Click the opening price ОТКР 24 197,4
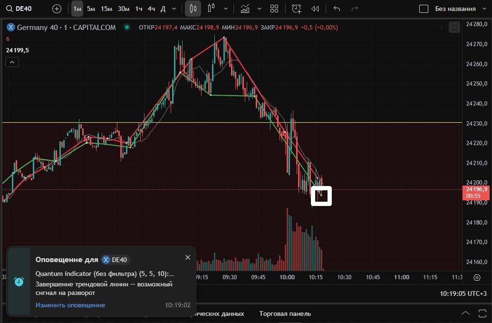The image size is (492, 323). coord(158,27)
